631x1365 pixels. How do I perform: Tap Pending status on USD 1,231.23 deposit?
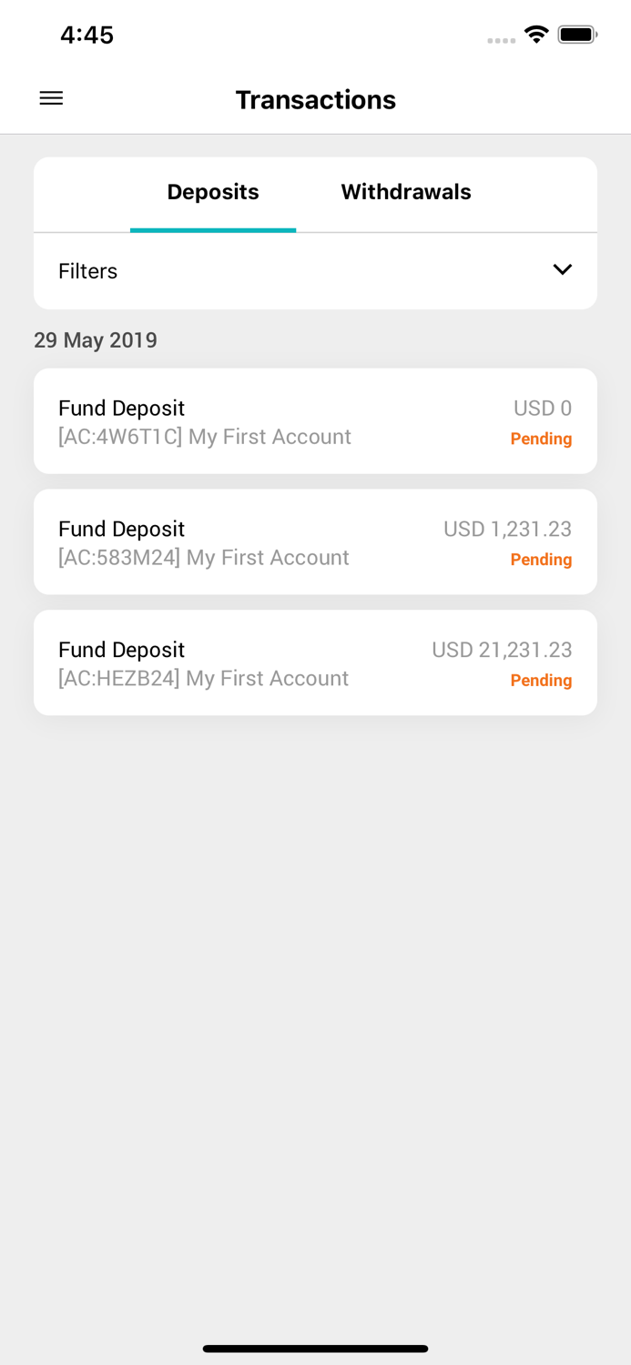(541, 560)
